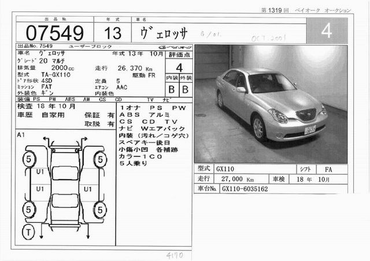The image size is (370, 261).
Task: Click the rear-right tire circle marked 5
Action: click(x=100, y=210)
